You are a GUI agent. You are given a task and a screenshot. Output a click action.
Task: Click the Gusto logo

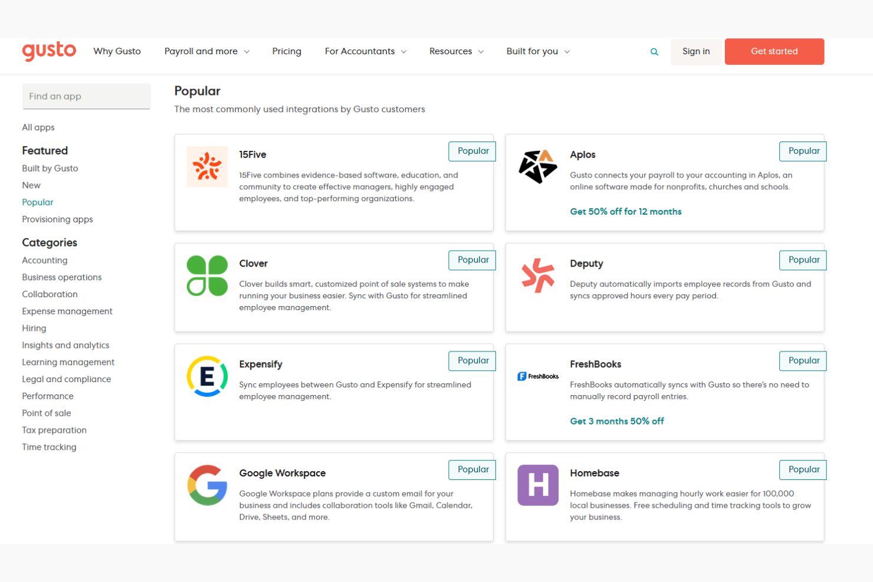point(49,51)
